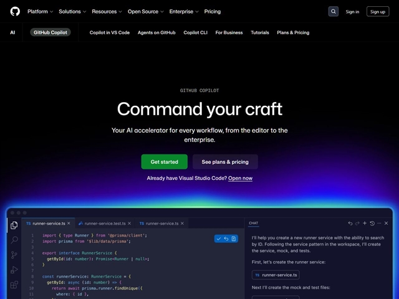Image resolution: width=399 pixels, height=299 pixels.
Task: Close the last runner-service.ts tab
Action: click(x=182, y=223)
